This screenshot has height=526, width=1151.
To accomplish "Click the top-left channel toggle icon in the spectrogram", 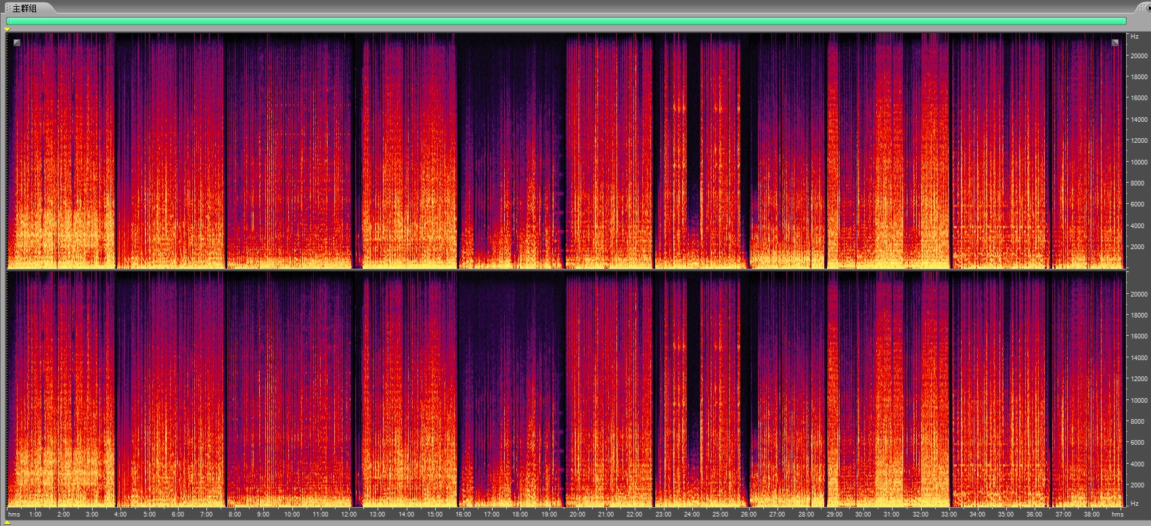I will [x=17, y=43].
